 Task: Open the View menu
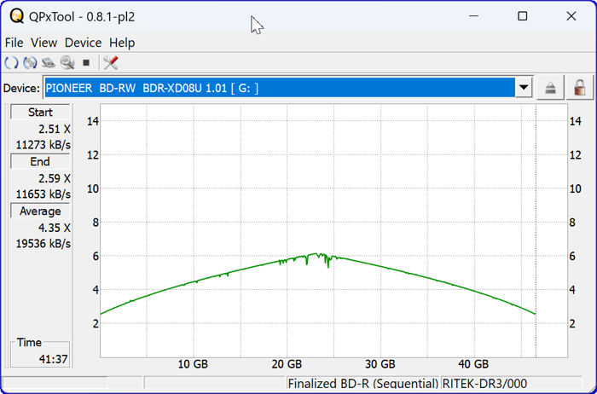click(x=43, y=43)
